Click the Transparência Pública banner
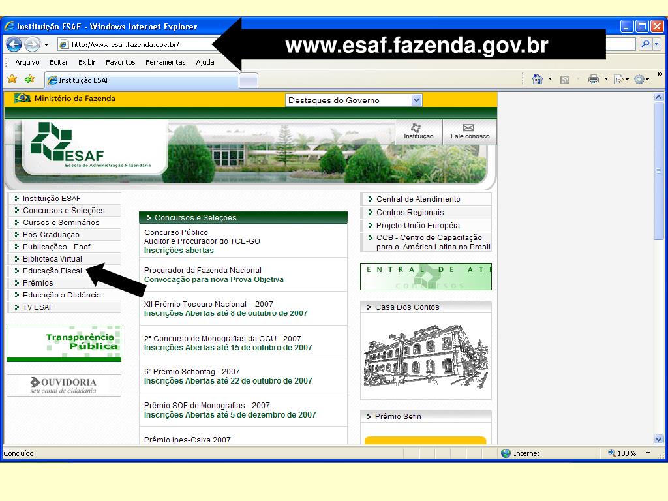This screenshot has width=668, height=501. click(x=64, y=344)
